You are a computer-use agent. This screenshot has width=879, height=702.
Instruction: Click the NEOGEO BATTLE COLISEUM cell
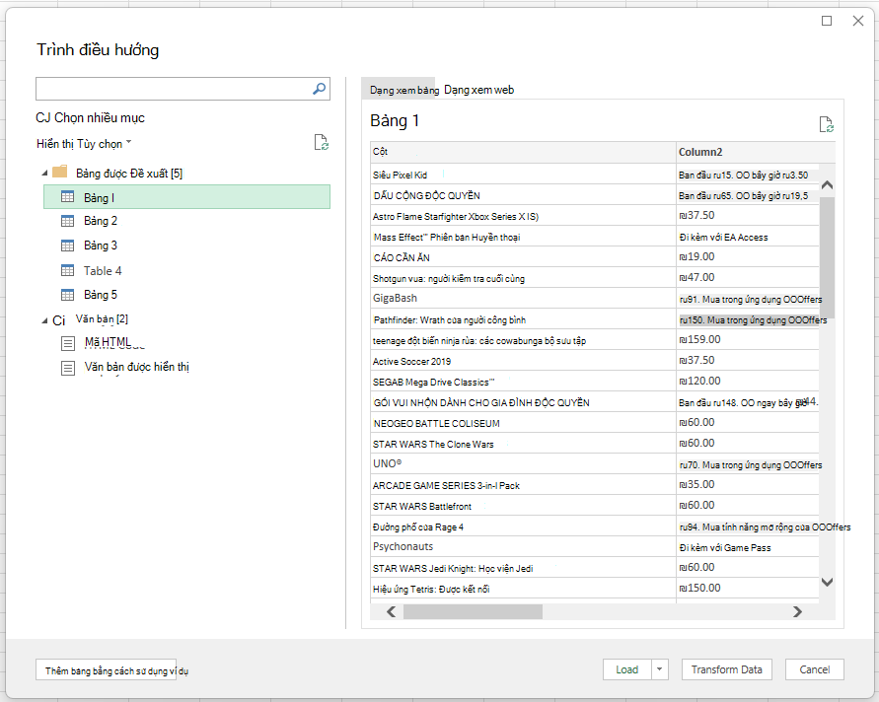523,424
